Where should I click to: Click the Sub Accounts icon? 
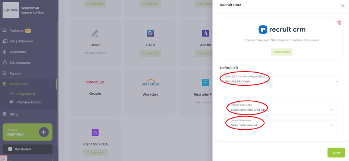click(x=5, y=62)
